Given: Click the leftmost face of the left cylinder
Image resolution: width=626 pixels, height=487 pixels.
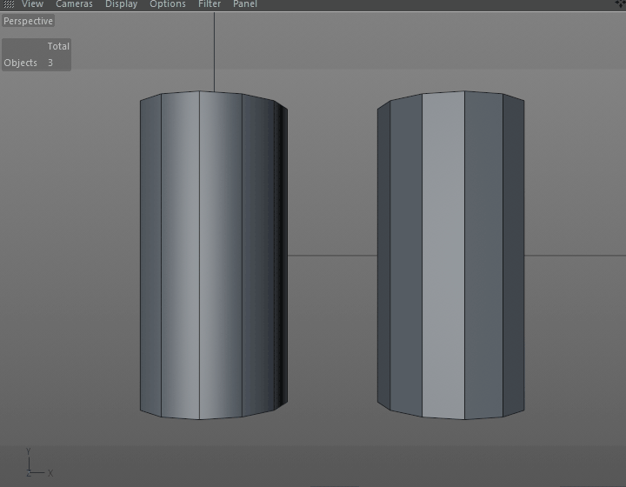Looking at the screenshot, I should pos(150,256).
